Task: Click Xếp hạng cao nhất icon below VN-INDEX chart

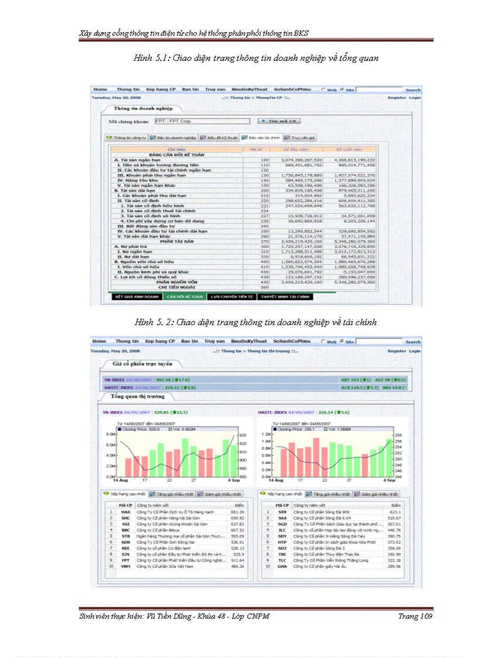Action: click(x=108, y=494)
